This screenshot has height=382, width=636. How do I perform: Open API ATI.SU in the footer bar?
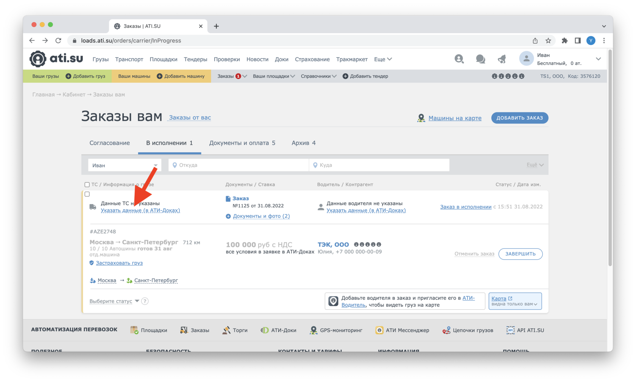(525, 330)
